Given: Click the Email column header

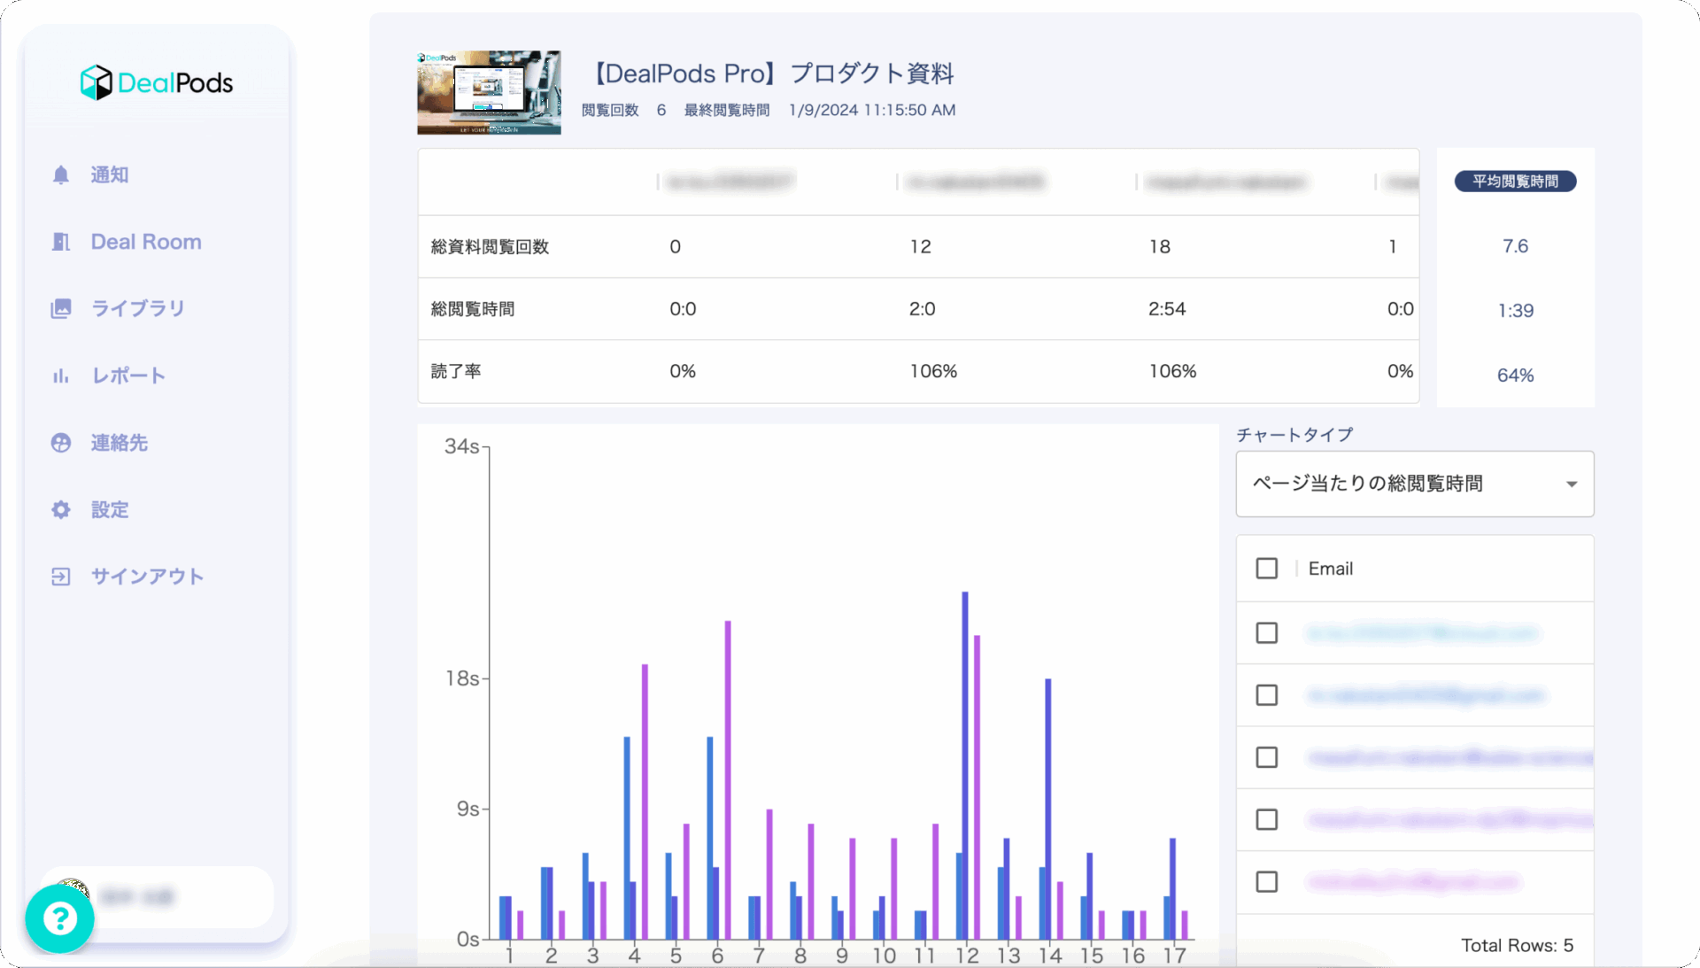Looking at the screenshot, I should (x=1330, y=569).
